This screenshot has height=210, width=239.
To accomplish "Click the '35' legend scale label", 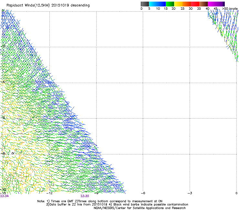I will pos(199,9).
